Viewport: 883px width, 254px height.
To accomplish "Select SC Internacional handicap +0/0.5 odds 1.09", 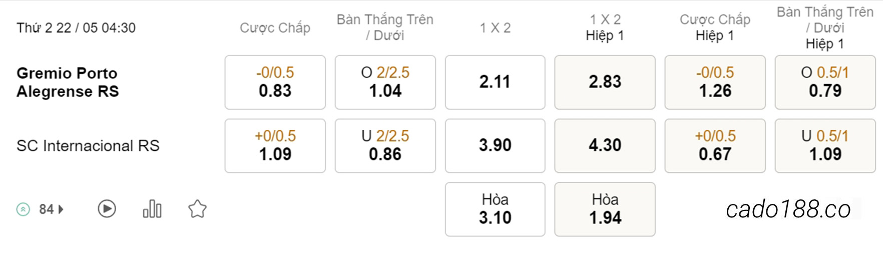I will coord(275,146).
